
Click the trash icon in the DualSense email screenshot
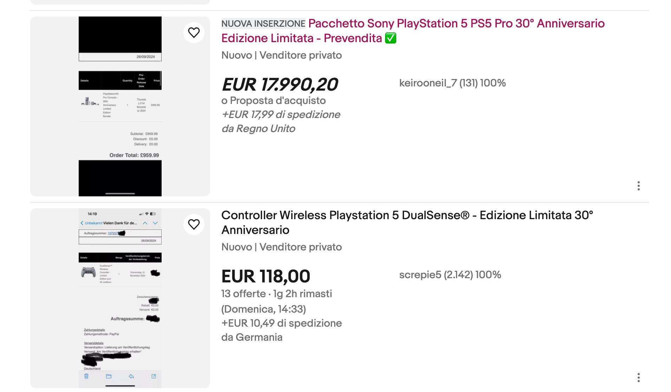click(86, 376)
